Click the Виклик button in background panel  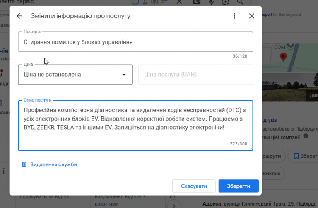click(273, 173)
